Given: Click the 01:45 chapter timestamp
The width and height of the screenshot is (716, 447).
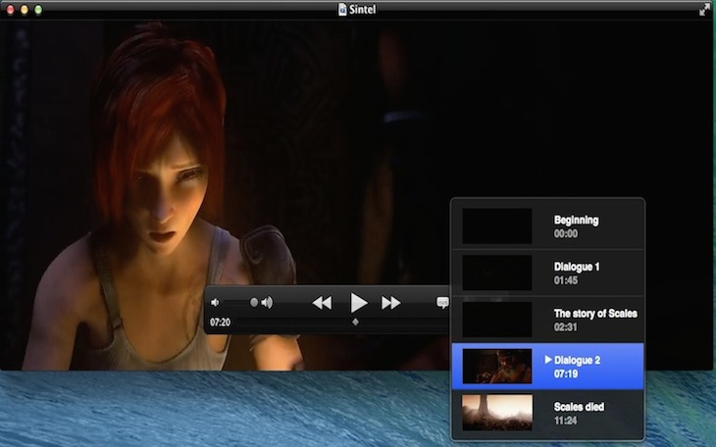Looking at the screenshot, I should coord(566,280).
